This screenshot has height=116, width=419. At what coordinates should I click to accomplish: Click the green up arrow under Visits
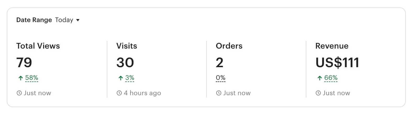120,78
